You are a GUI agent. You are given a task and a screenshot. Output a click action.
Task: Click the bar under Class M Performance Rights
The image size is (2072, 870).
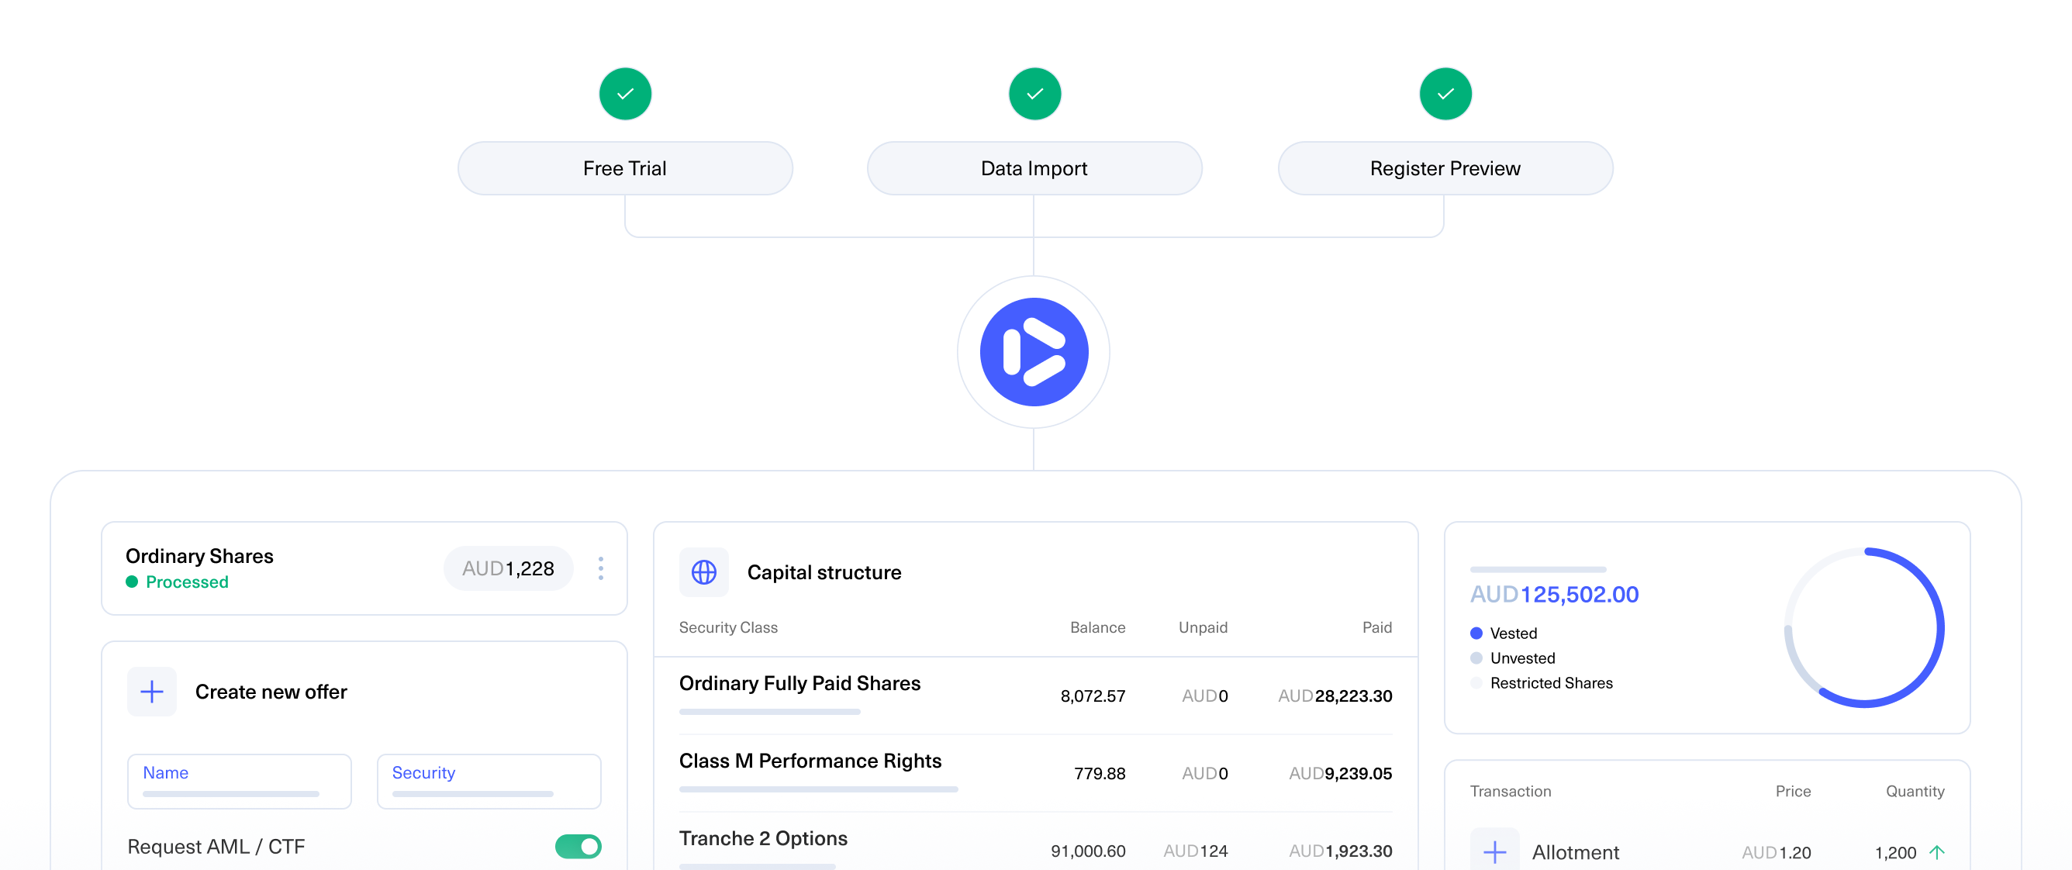[819, 789]
